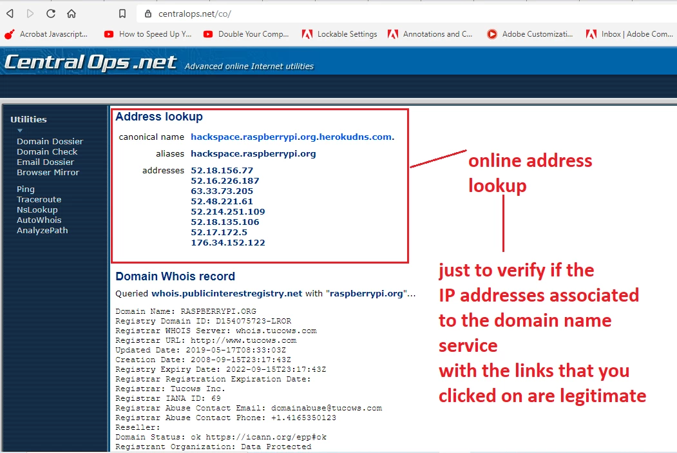Click IP address 63.33.73.205

pyautogui.click(x=222, y=191)
